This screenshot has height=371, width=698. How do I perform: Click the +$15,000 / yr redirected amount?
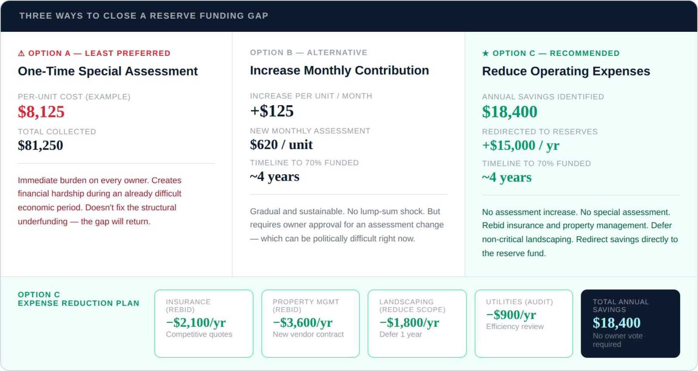coord(520,145)
